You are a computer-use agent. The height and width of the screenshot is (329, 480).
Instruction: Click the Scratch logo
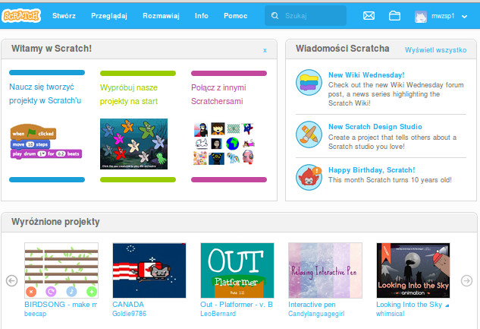(x=21, y=16)
